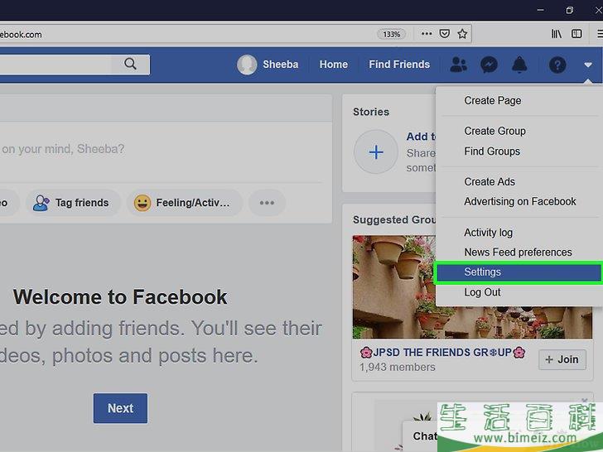Click the Add to Story plus circle
Viewport: 603px width, 452px height.
376,152
